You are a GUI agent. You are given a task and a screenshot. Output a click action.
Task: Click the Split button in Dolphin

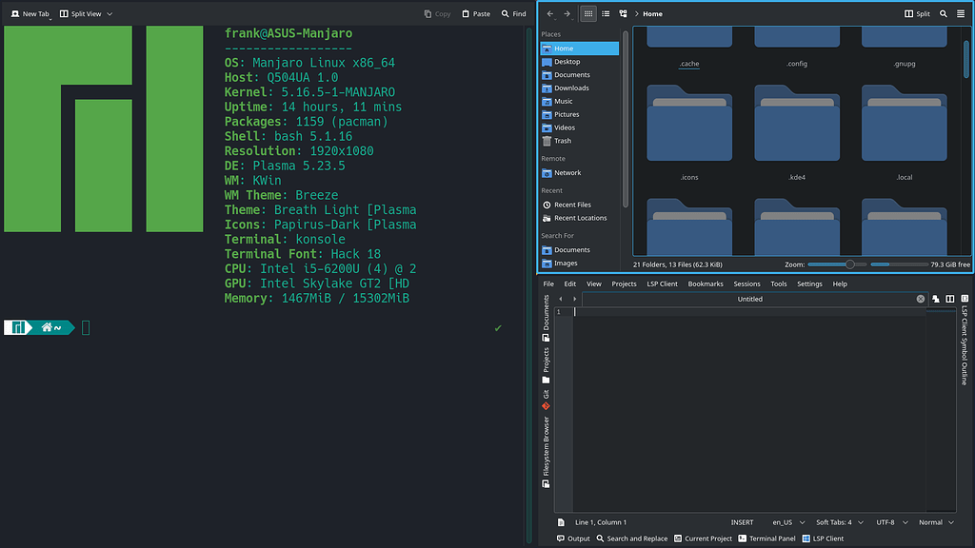pyautogui.click(x=916, y=13)
